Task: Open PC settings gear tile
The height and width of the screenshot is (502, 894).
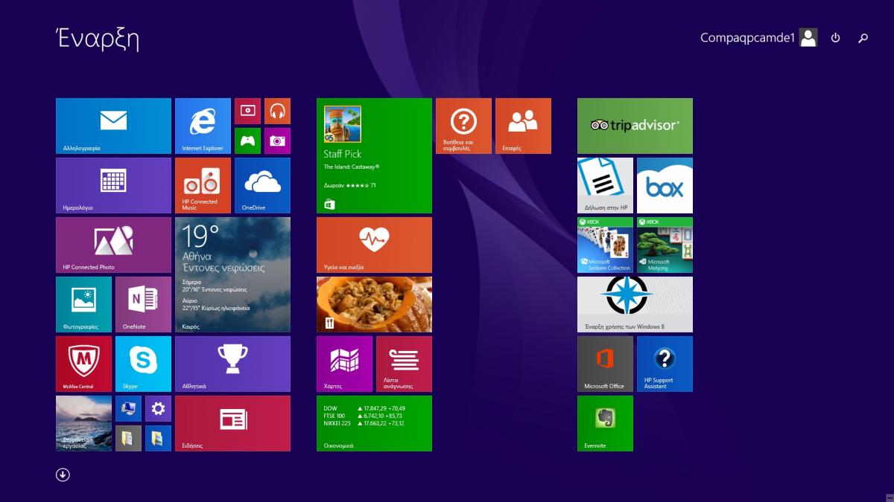Action: click(x=158, y=408)
